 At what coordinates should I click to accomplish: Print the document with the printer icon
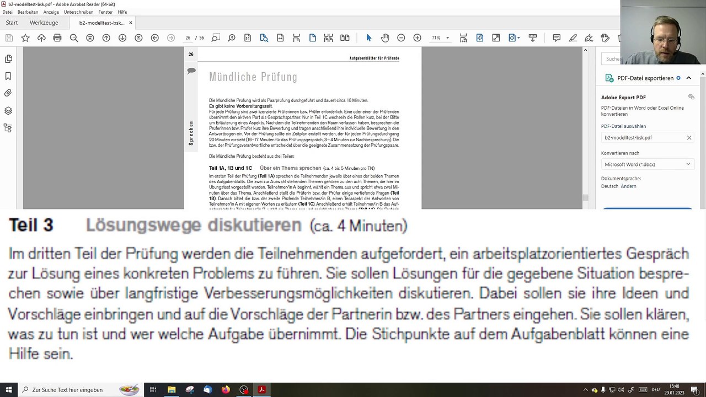click(x=57, y=37)
